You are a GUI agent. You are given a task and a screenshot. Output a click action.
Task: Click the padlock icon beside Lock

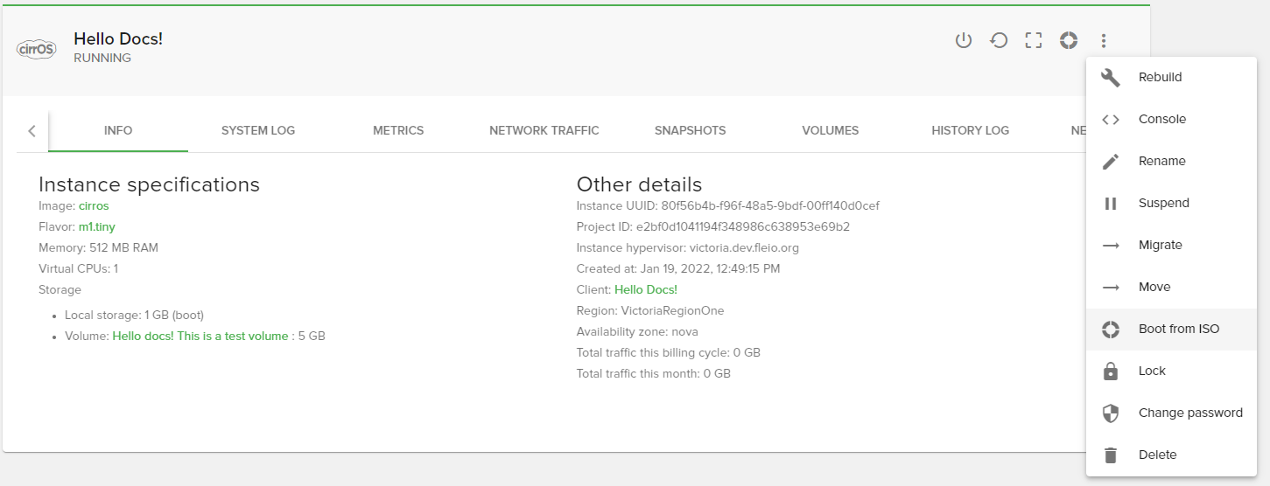(x=1111, y=371)
